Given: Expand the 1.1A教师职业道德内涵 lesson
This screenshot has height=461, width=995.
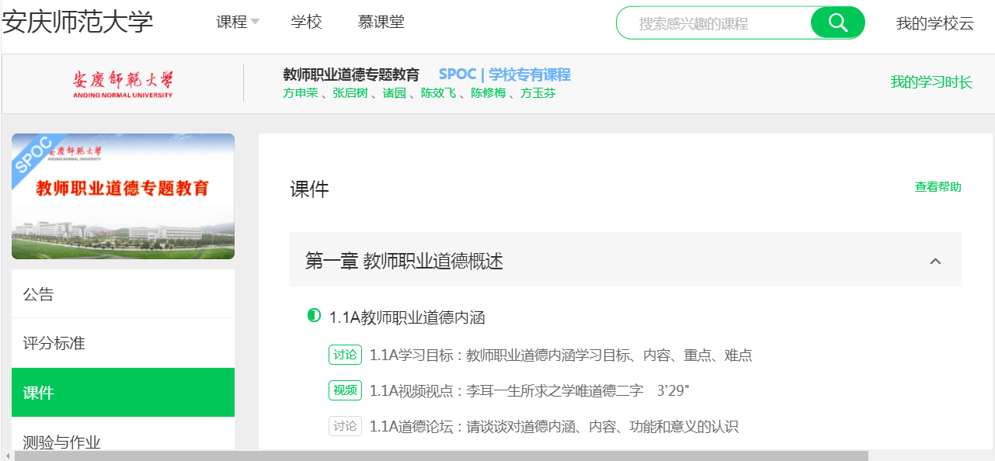Looking at the screenshot, I should pyautogui.click(x=407, y=317).
